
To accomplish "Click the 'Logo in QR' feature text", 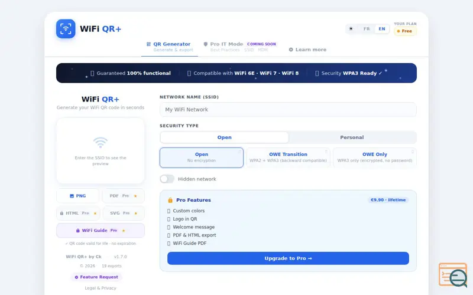I will [185, 219].
